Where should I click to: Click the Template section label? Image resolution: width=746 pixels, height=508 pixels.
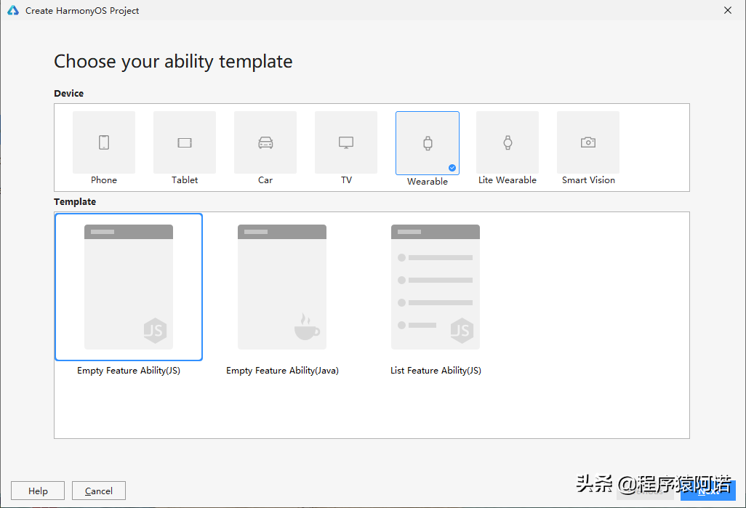(x=75, y=201)
